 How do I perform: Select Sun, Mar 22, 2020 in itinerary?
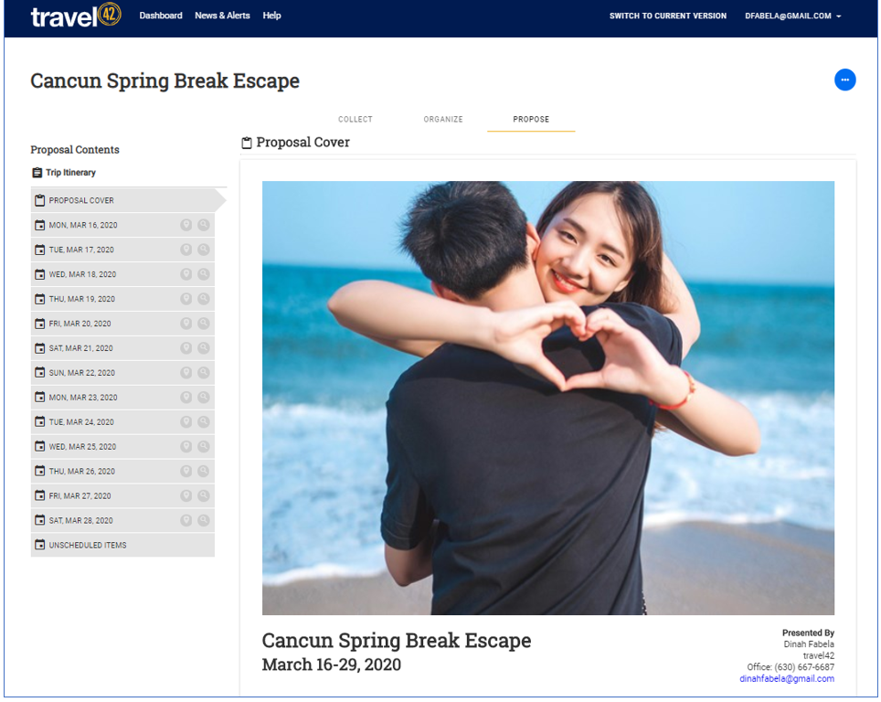click(x=82, y=373)
